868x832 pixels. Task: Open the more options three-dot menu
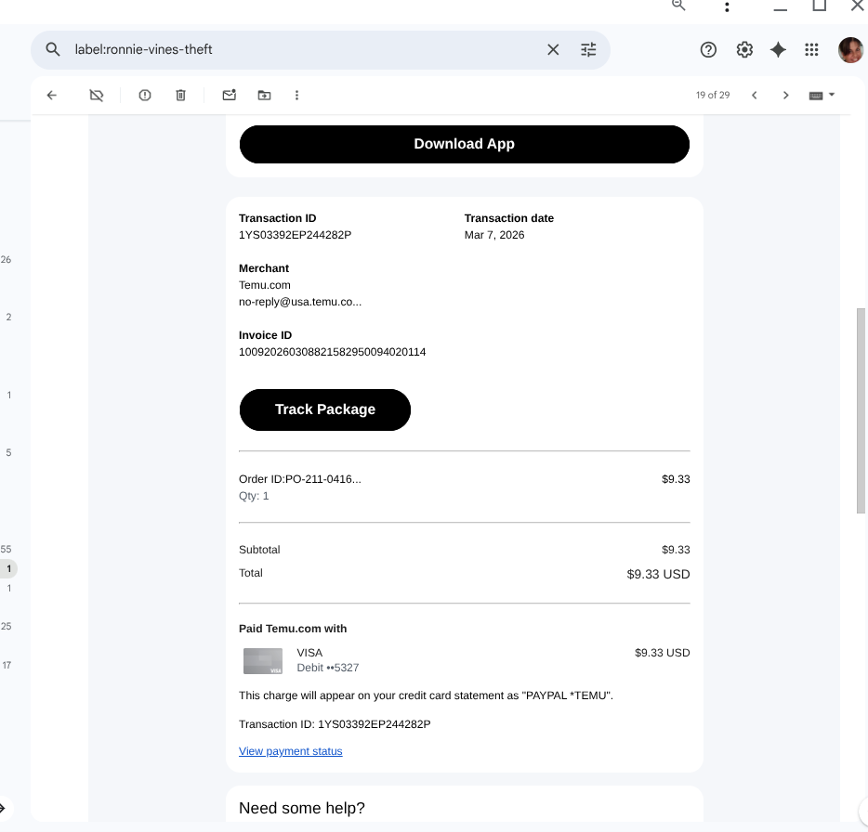click(x=297, y=95)
